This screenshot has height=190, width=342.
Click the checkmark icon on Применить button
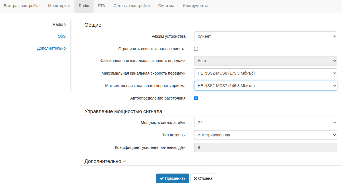click(x=162, y=178)
